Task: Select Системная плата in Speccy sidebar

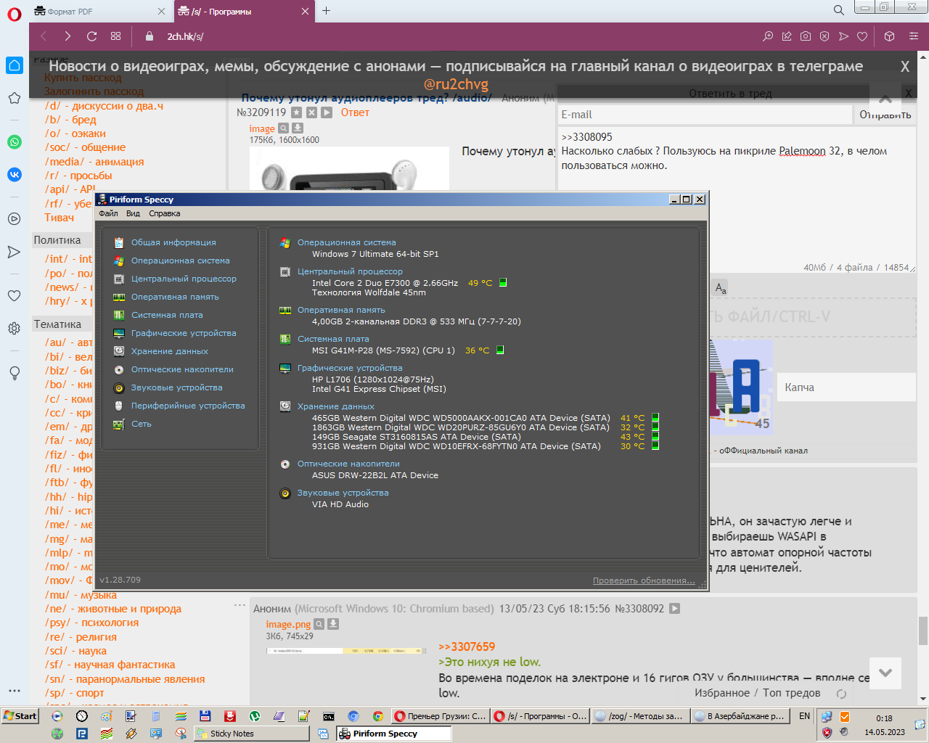Action: tap(167, 315)
